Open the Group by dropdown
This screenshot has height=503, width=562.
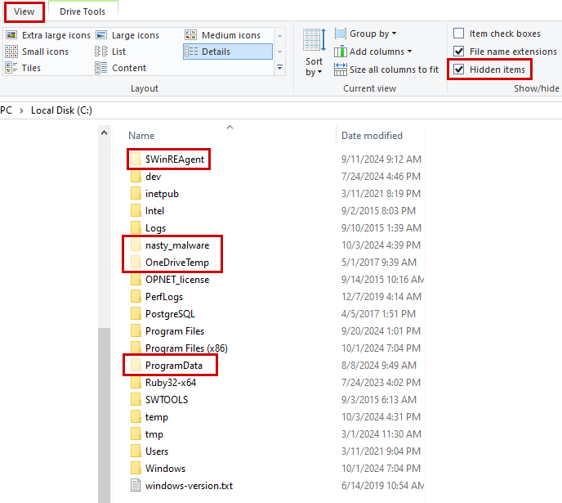tap(366, 34)
